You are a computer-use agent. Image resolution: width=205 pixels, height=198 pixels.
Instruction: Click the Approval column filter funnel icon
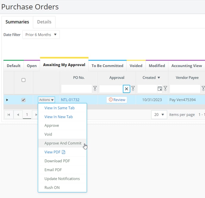pos(133,89)
